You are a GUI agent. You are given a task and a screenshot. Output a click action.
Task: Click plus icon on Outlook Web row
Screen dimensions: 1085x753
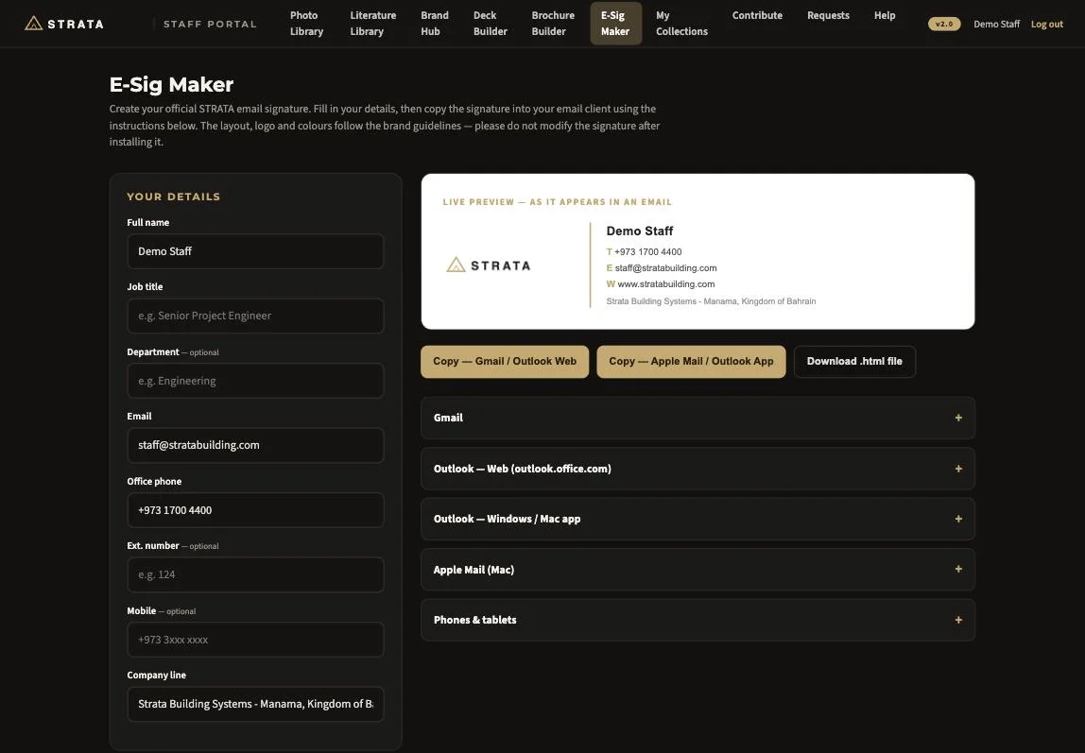[958, 469]
